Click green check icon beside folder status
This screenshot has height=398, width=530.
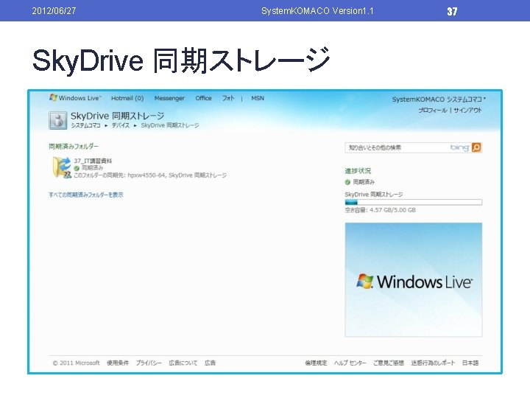pos(77,168)
